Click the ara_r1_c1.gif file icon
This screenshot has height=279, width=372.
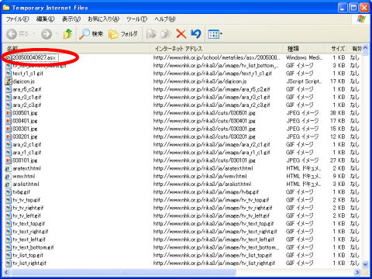pos(9,153)
